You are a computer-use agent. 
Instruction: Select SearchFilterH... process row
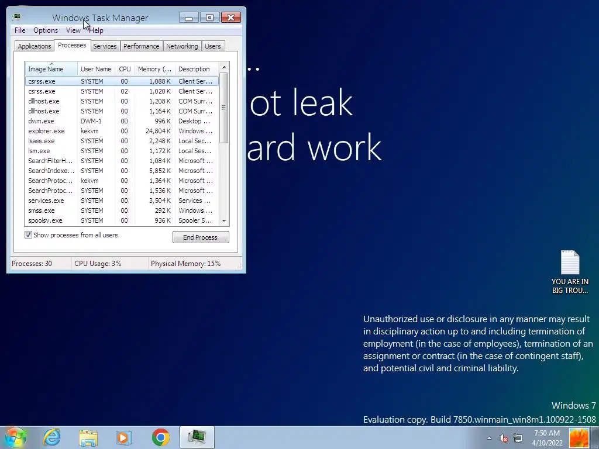(x=122, y=161)
